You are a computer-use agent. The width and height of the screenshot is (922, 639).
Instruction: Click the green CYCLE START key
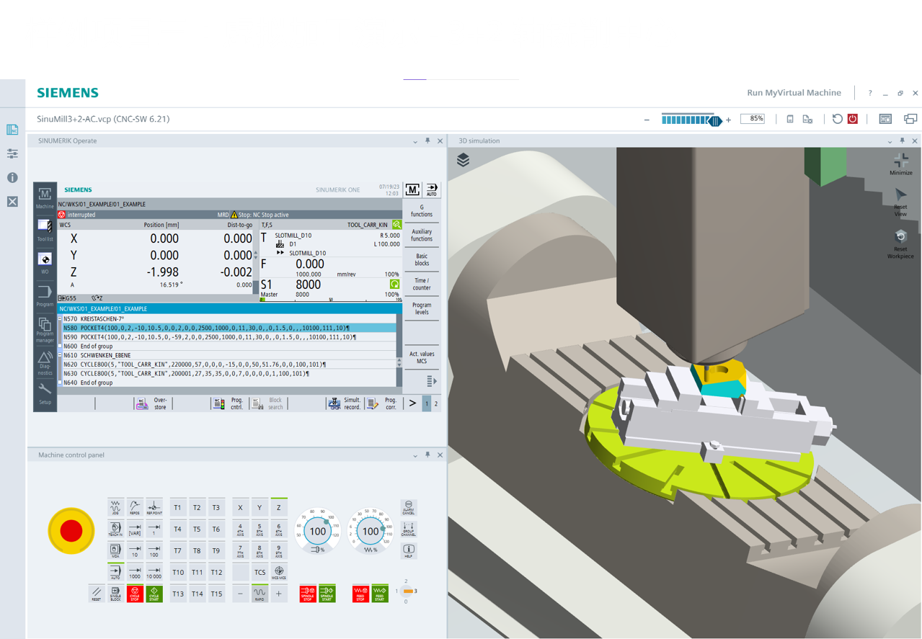pos(154,594)
